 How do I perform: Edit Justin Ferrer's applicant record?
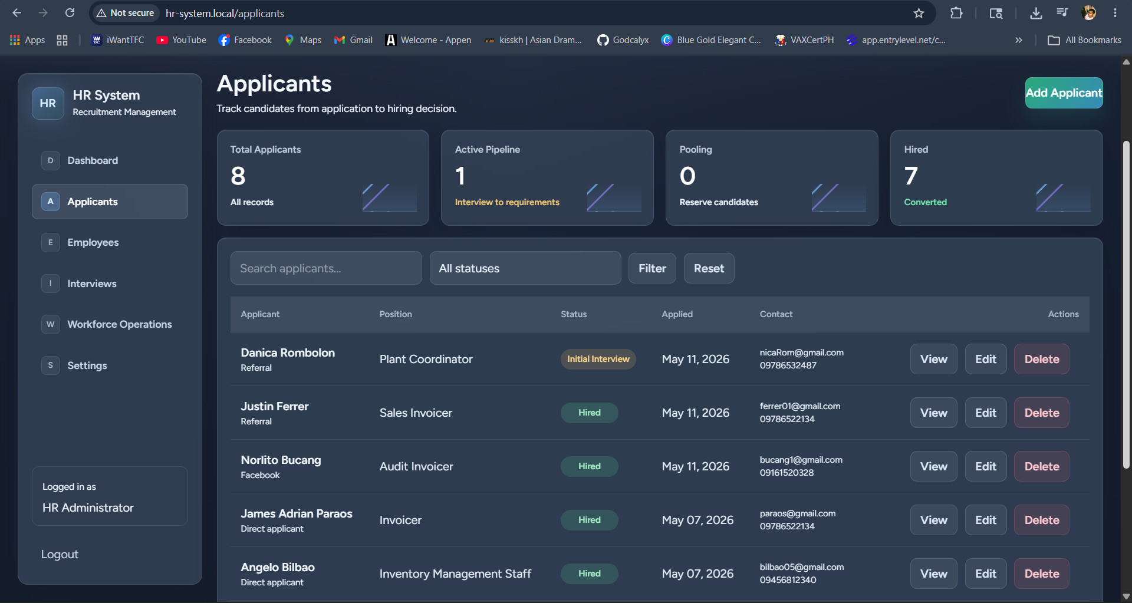click(986, 413)
